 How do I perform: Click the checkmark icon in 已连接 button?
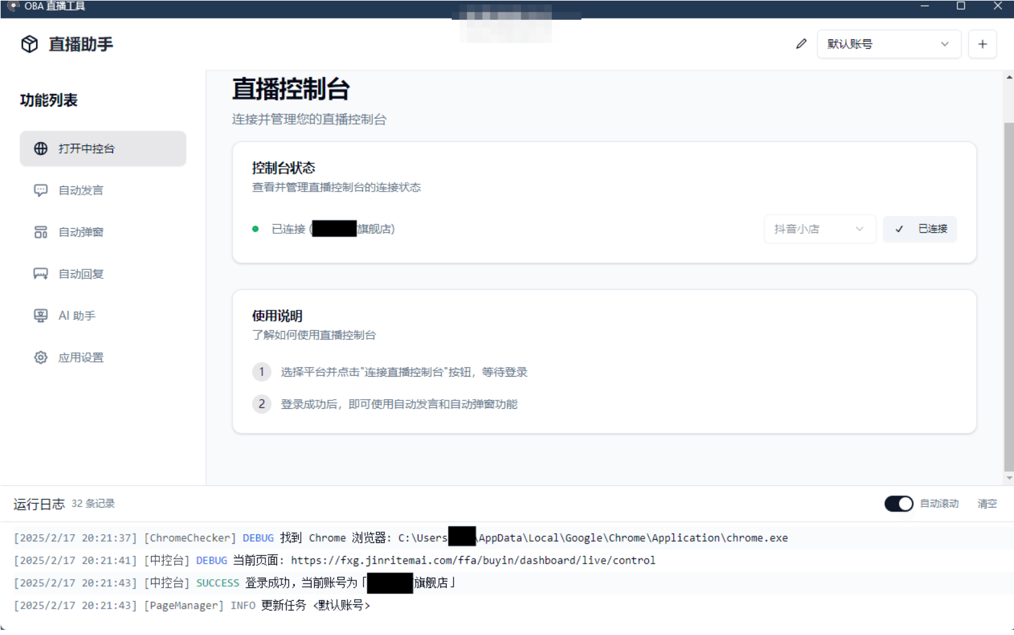tap(899, 229)
